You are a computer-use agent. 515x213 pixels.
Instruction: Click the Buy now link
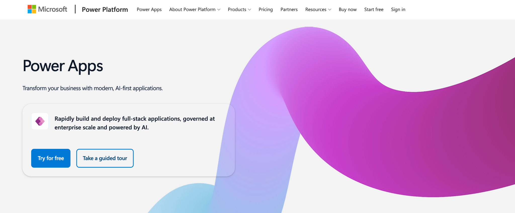pos(348,10)
